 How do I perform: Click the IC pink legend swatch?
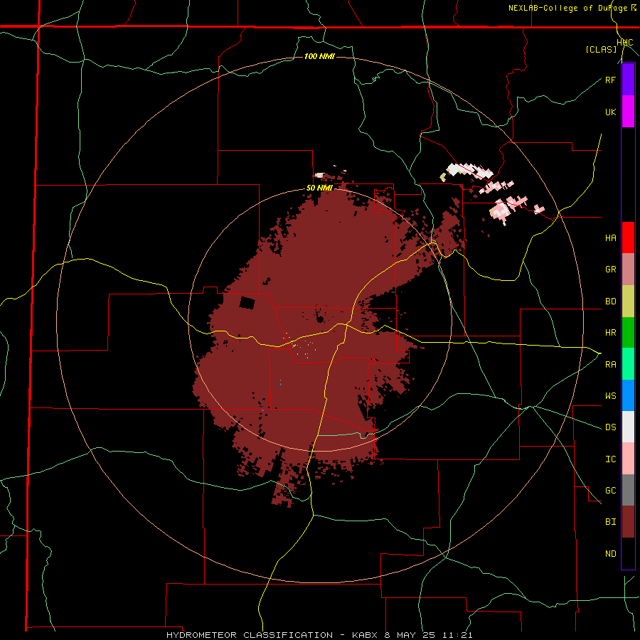pos(628,459)
